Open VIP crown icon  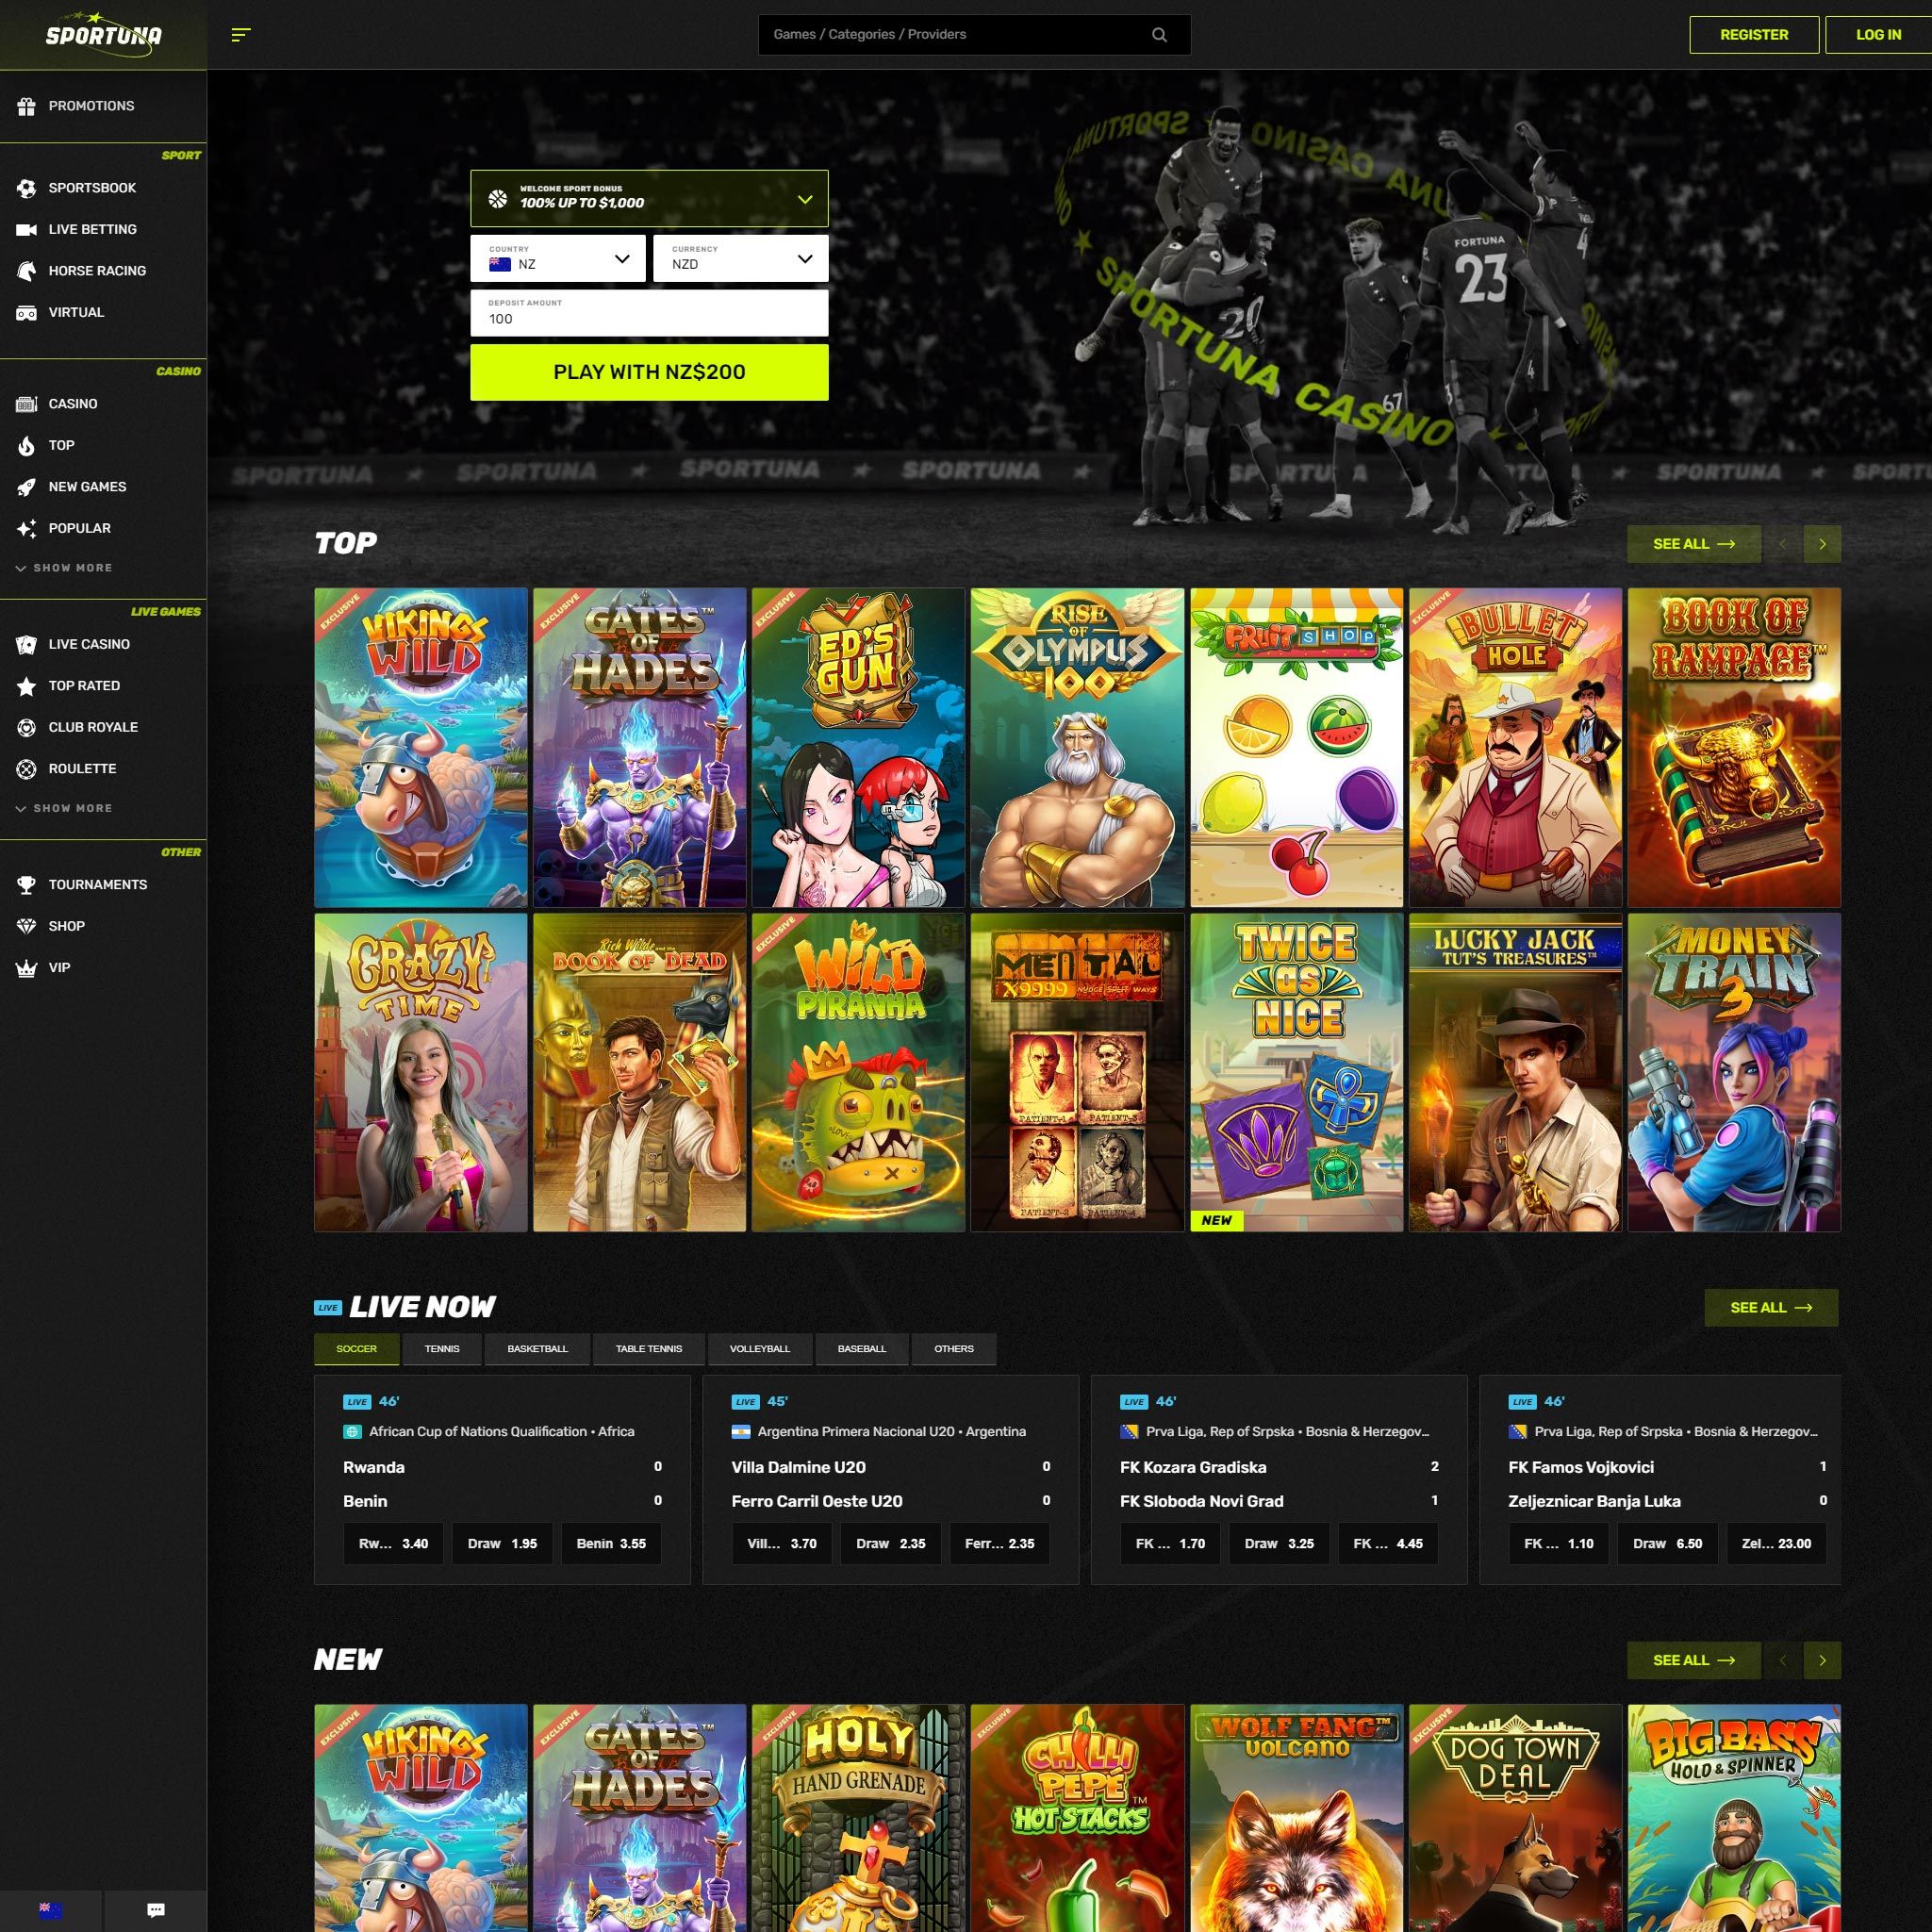point(27,968)
